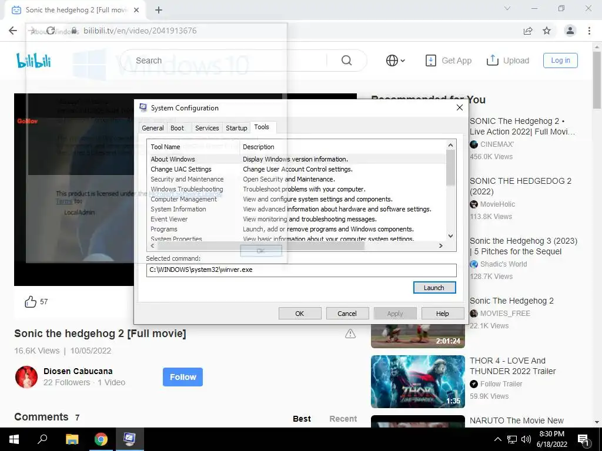Bookmark this page with star icon
This screenshot has width=602, height=451.
click(547, 31)
